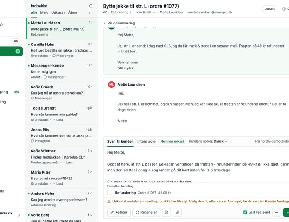Switch to the Åbne inbox tab
The width and height of the screenshot is (289, 222).
click(73, 13)
